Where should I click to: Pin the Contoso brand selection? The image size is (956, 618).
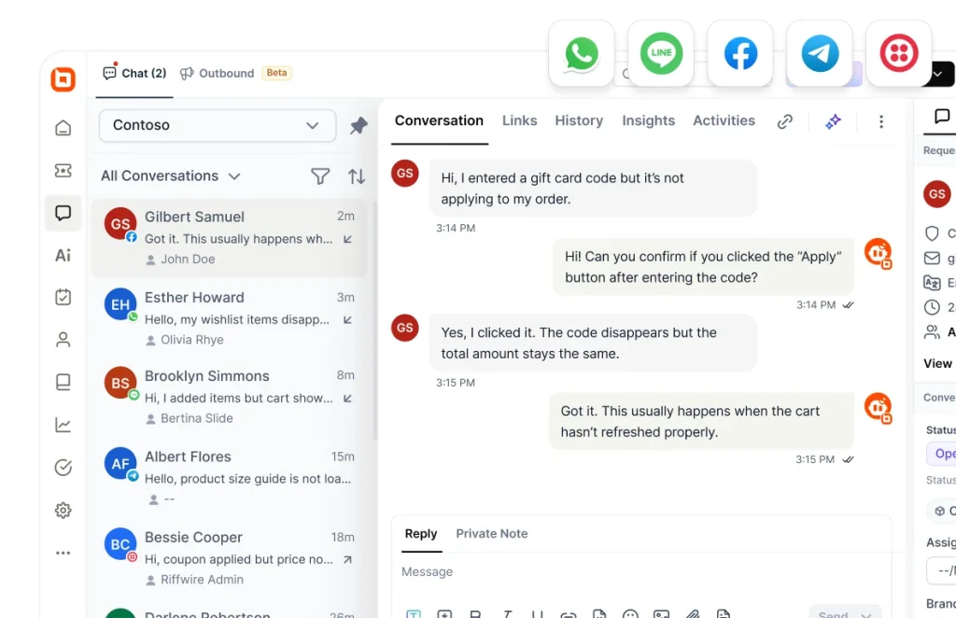point(358,125)
